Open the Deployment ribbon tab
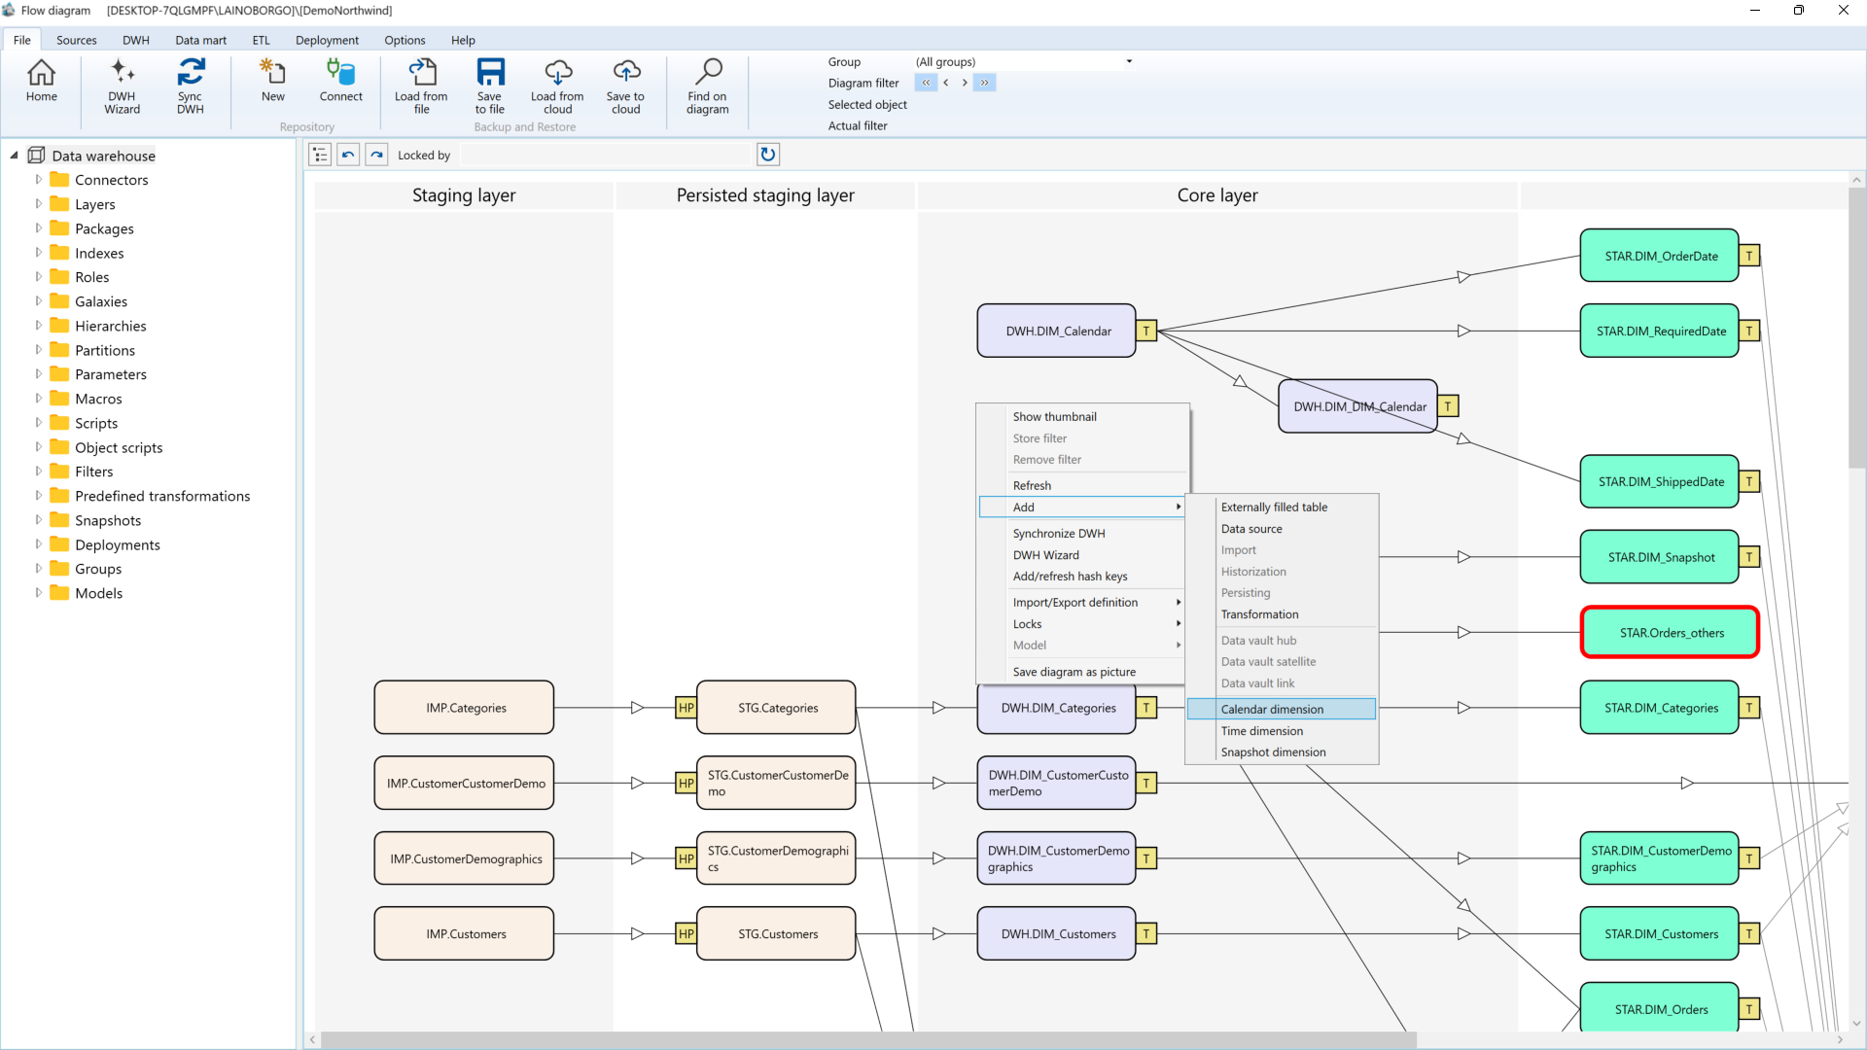This screenshot has width=1867, height=1050. pos(327,40)
